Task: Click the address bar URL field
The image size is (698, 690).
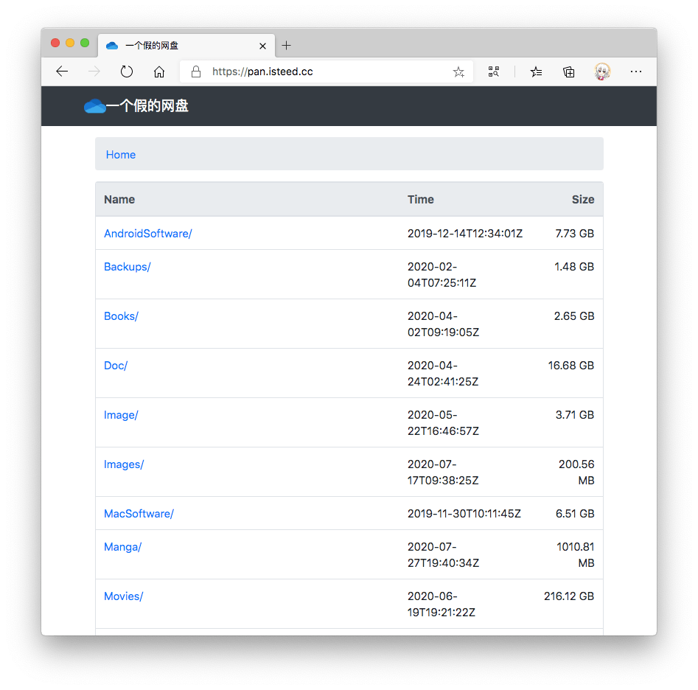Action: (x=324, y=72)
